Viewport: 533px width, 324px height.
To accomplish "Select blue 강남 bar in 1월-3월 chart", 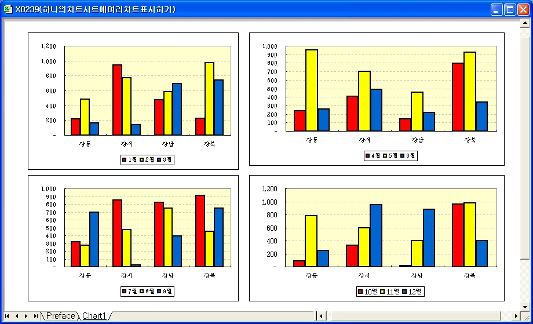I will (x=177, y=109).
